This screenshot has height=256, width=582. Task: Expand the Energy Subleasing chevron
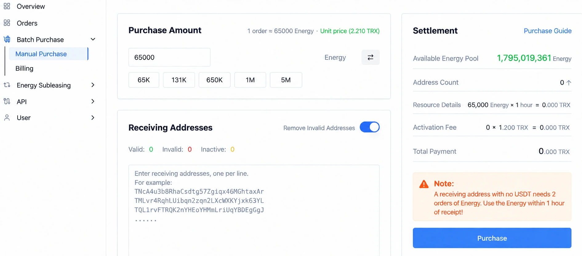tap(93, 85)
